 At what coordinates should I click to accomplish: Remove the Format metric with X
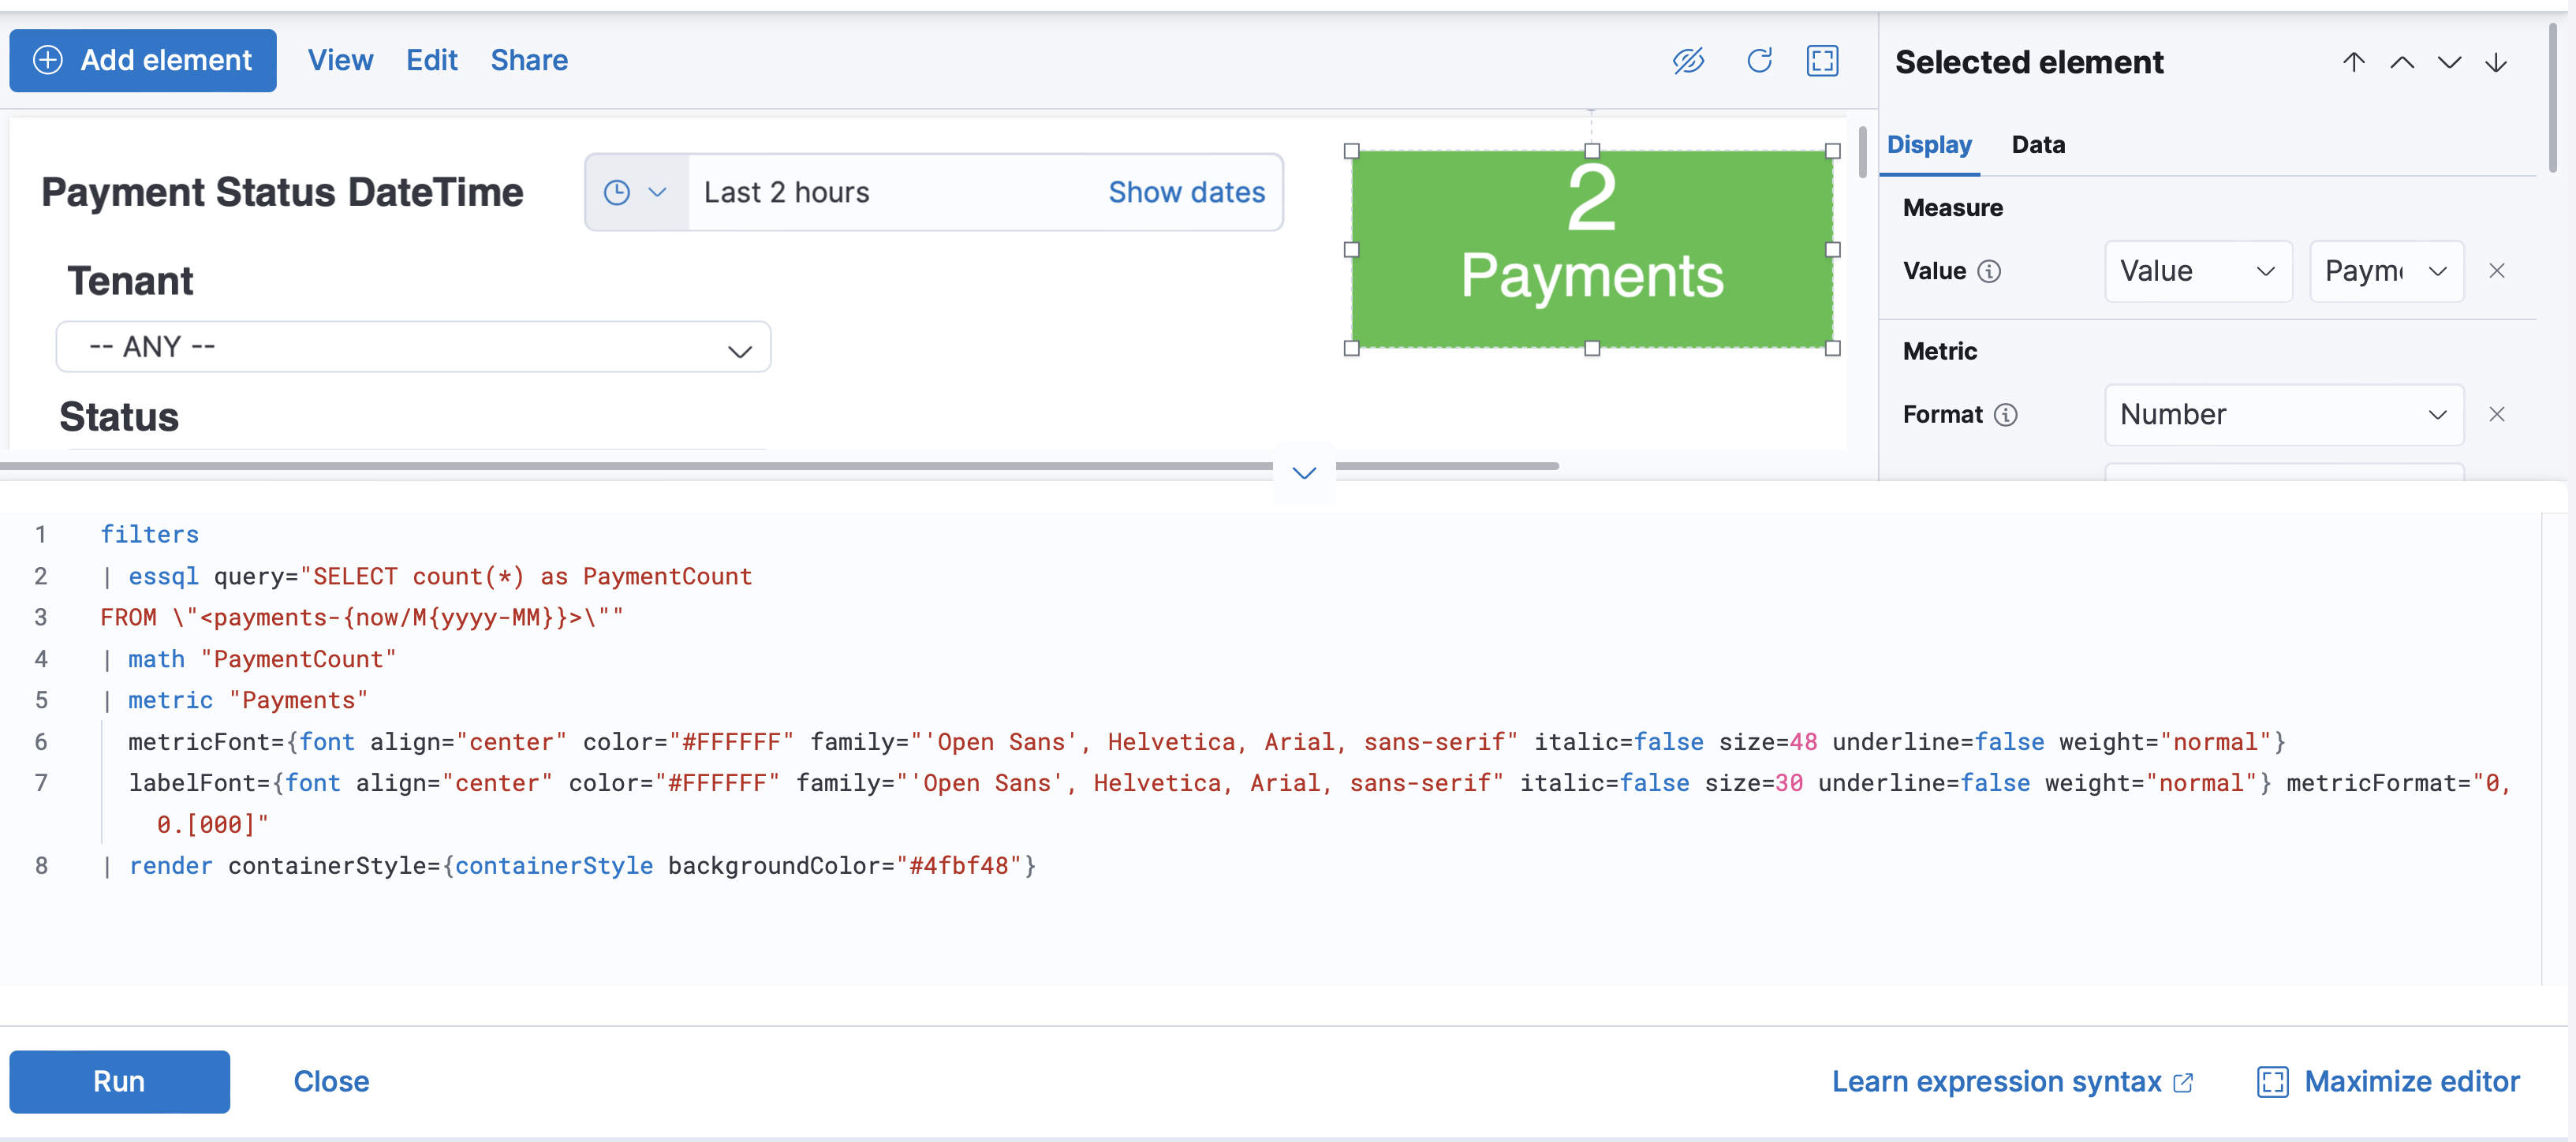pos(2496,414)
